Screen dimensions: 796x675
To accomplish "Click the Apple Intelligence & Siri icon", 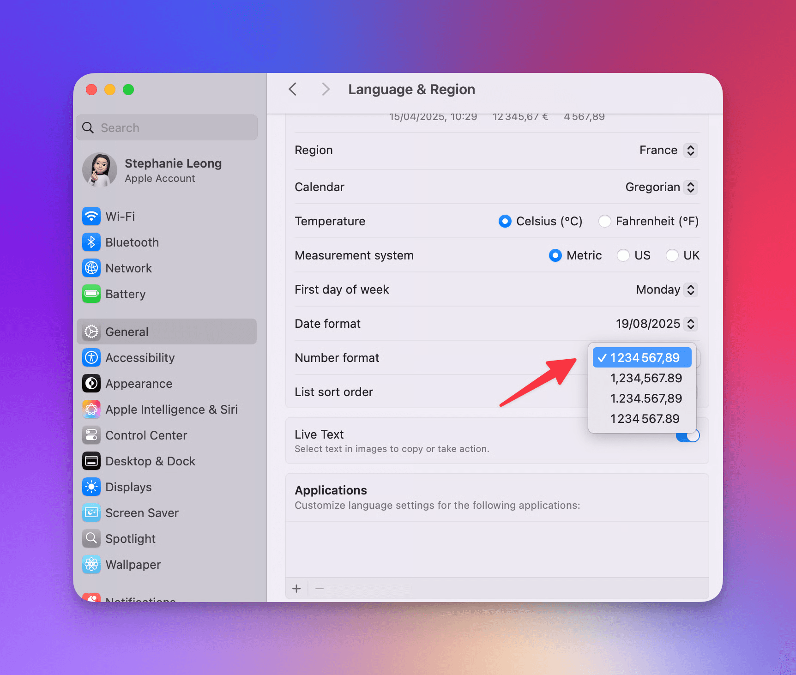I will tap(91, 409).
